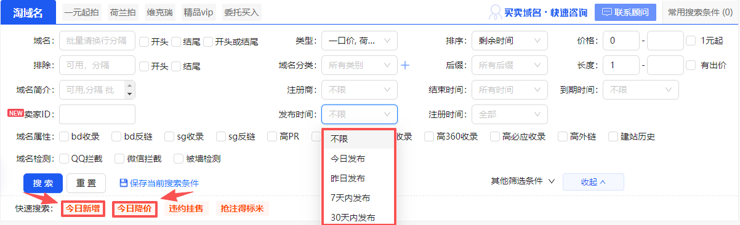The height and width of the screenshot is (225, 740).
Task: Expand the 到期时间 dropdown
Action: 641,89
